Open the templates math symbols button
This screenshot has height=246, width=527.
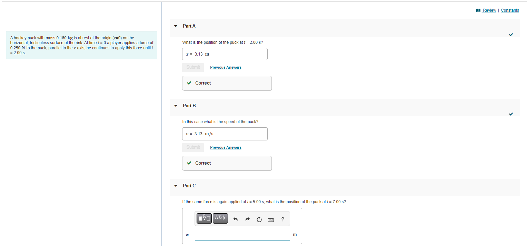point(204,218)
